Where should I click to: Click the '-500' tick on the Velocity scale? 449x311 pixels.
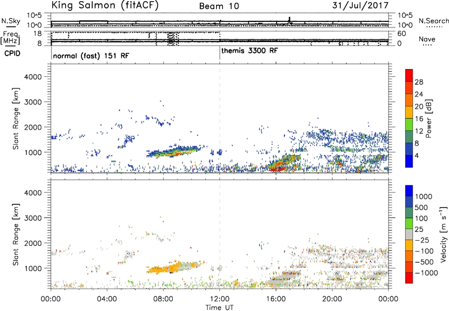click(x=424, y=262)
